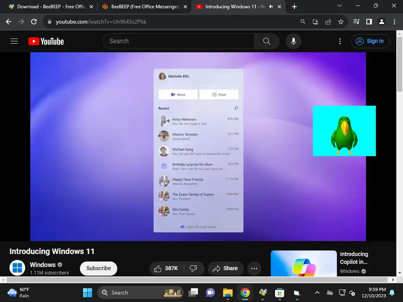Open Introducing Copilot video thumbnail
Screen dimensions: 403x302
coord(303,263)
